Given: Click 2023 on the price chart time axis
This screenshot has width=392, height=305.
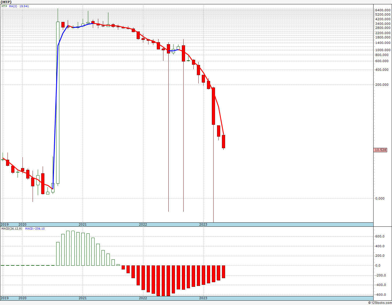Looking at the screenshot, I should 203,224.
